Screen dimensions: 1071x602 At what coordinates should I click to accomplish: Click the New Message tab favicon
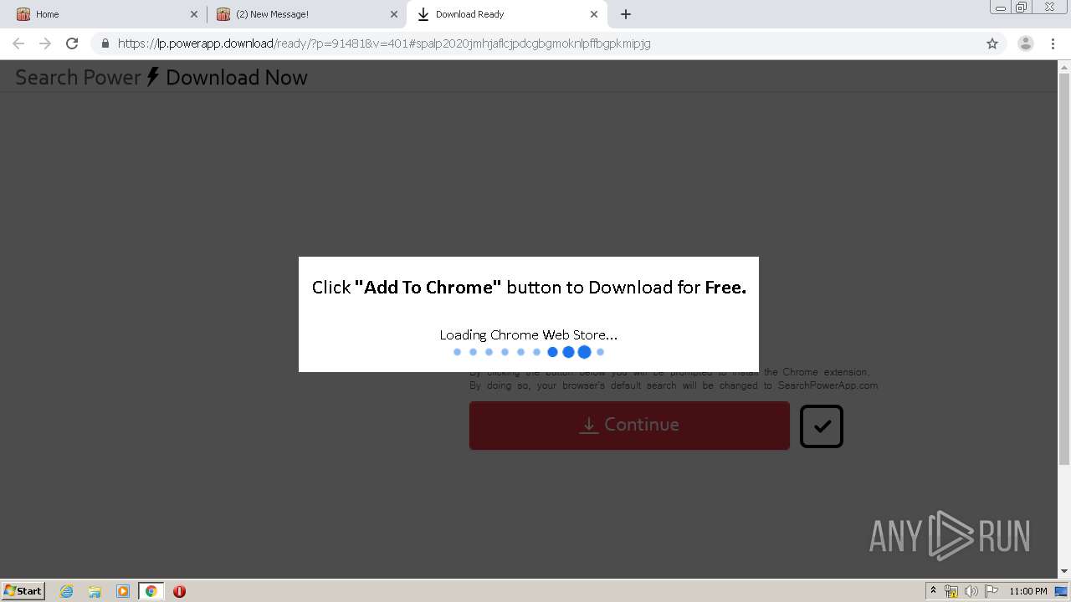point(223,14)
